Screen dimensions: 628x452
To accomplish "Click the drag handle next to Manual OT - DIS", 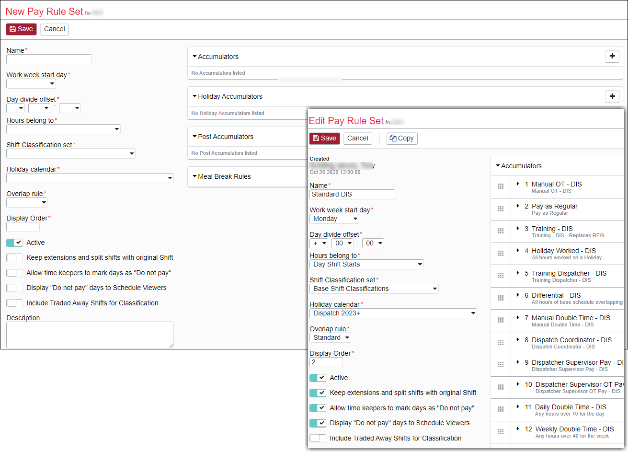I will click(501, 187).
